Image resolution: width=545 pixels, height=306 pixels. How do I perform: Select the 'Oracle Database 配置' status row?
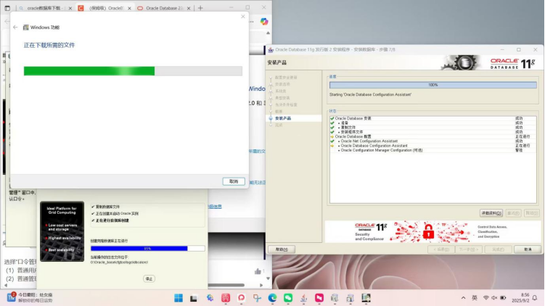(x=433, y=136)
